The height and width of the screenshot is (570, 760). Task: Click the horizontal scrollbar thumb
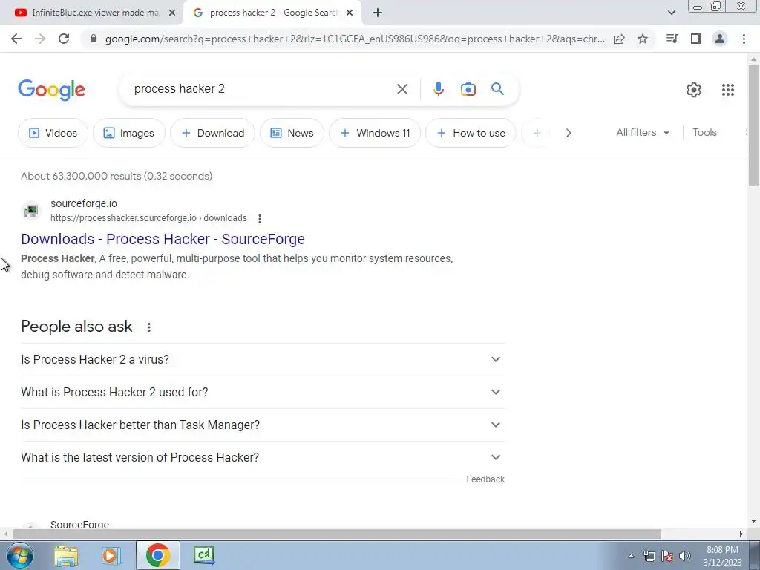pos(337,534)
